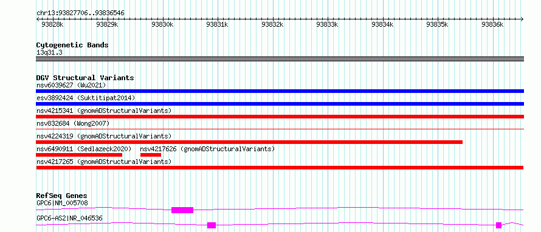Screen dimensions: 541x232
Task: Select the GPC6-AS2 exon near 93831k
Action: click(x=212, y=225)
